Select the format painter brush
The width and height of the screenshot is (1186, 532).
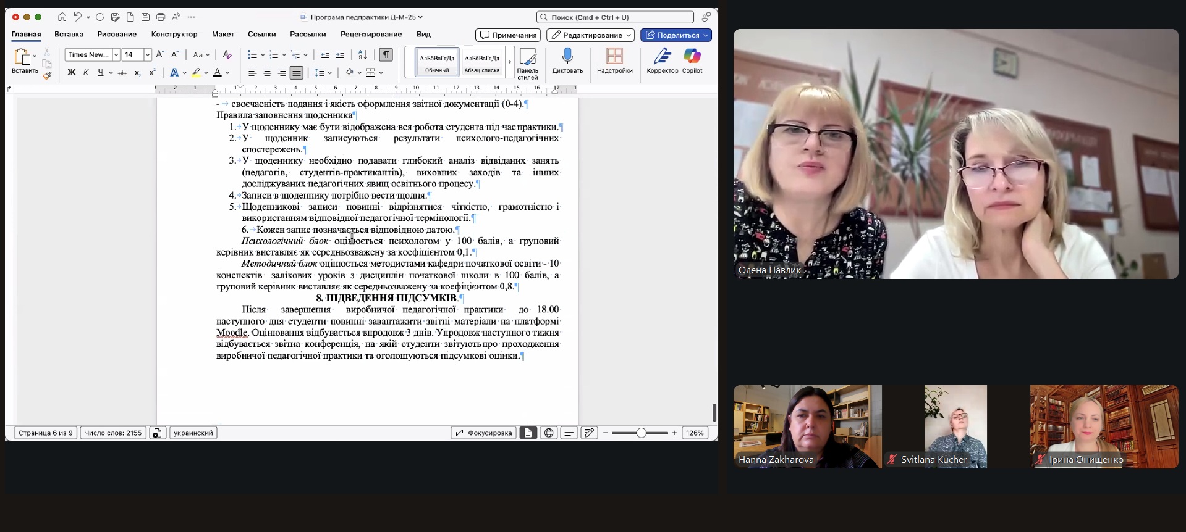47,75
